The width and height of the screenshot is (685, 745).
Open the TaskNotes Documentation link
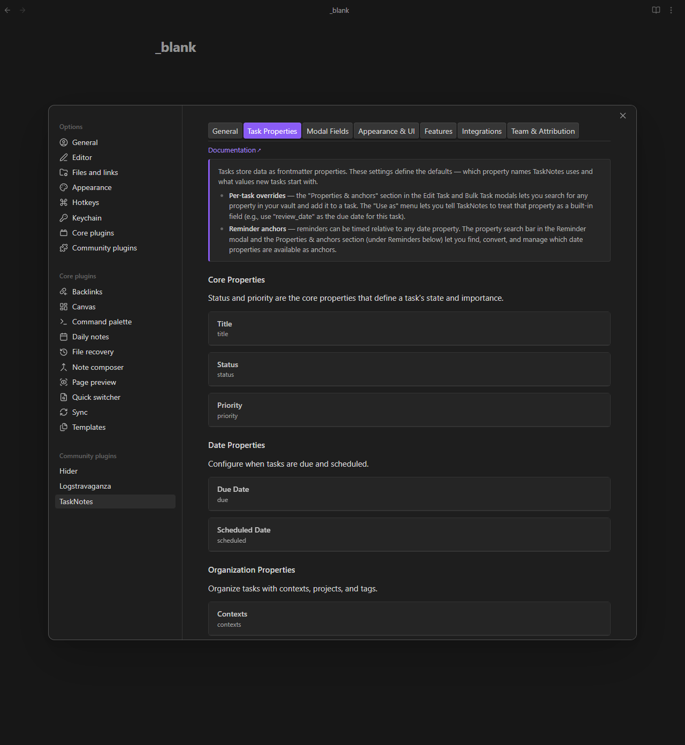tap(234, 150)
